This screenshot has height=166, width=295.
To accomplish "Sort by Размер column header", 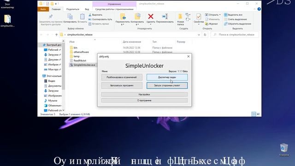I will pyautogui.click(x=181, y=42).
